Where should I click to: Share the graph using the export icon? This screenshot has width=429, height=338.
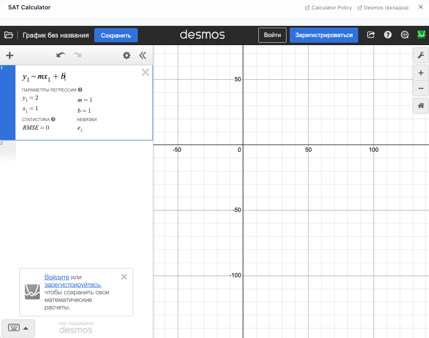(370, 34)
